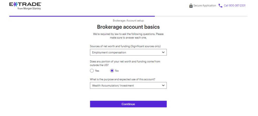Click the 'No' label text
This screenshot has width=258, height=116.
click(117, 71)
